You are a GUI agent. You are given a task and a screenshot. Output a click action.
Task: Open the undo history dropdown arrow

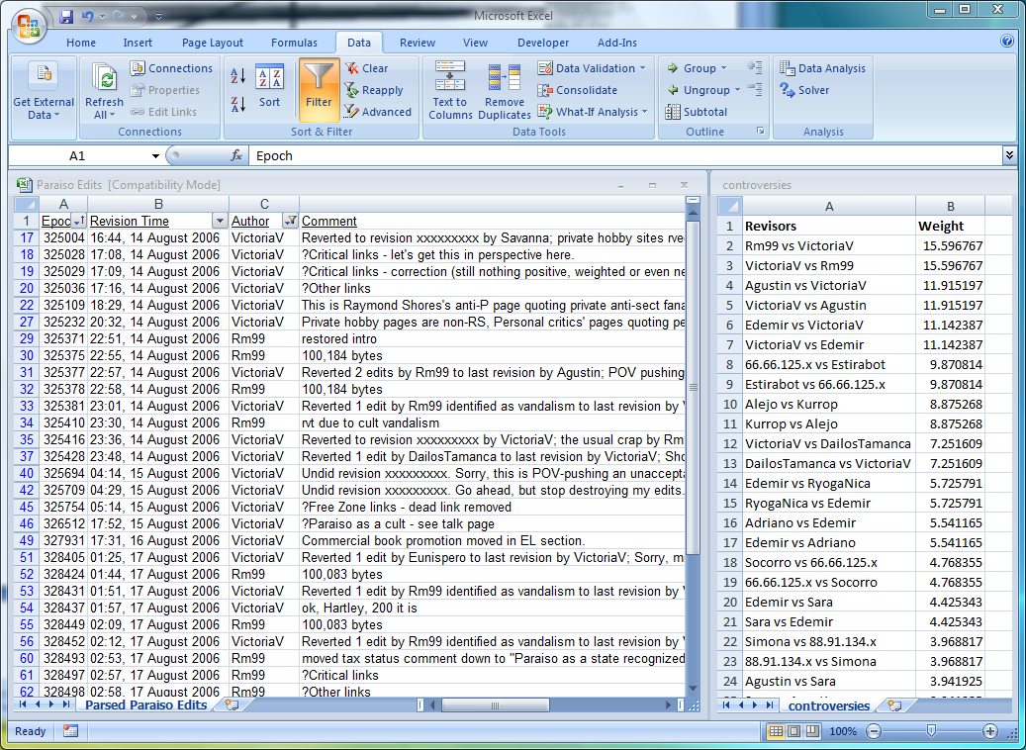click(x=102, y=17)
